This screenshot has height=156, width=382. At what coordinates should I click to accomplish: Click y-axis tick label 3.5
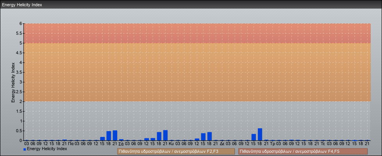coord(19,72)
